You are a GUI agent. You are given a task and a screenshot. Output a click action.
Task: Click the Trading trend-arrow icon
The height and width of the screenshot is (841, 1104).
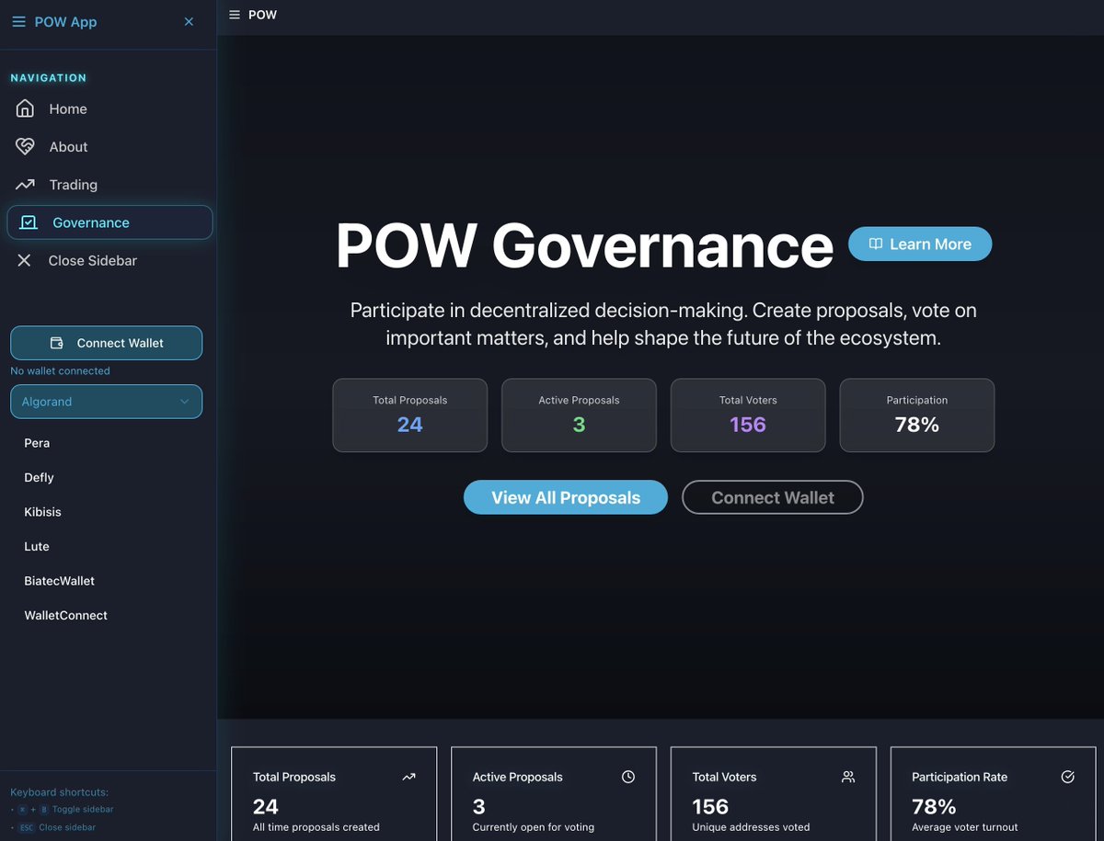pos(26,185)
